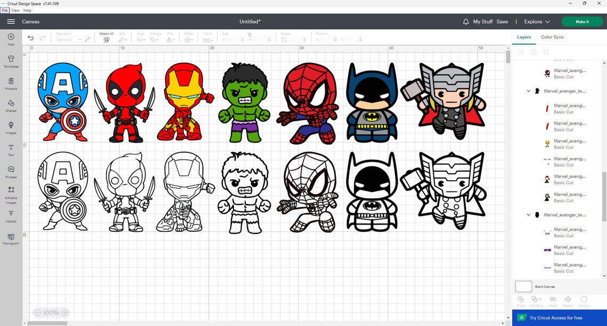Image resolution: width=607 pixels, height=326 pixels.
Task: Open the File menu
Action: pyautogui.click(x=4, y=10)
